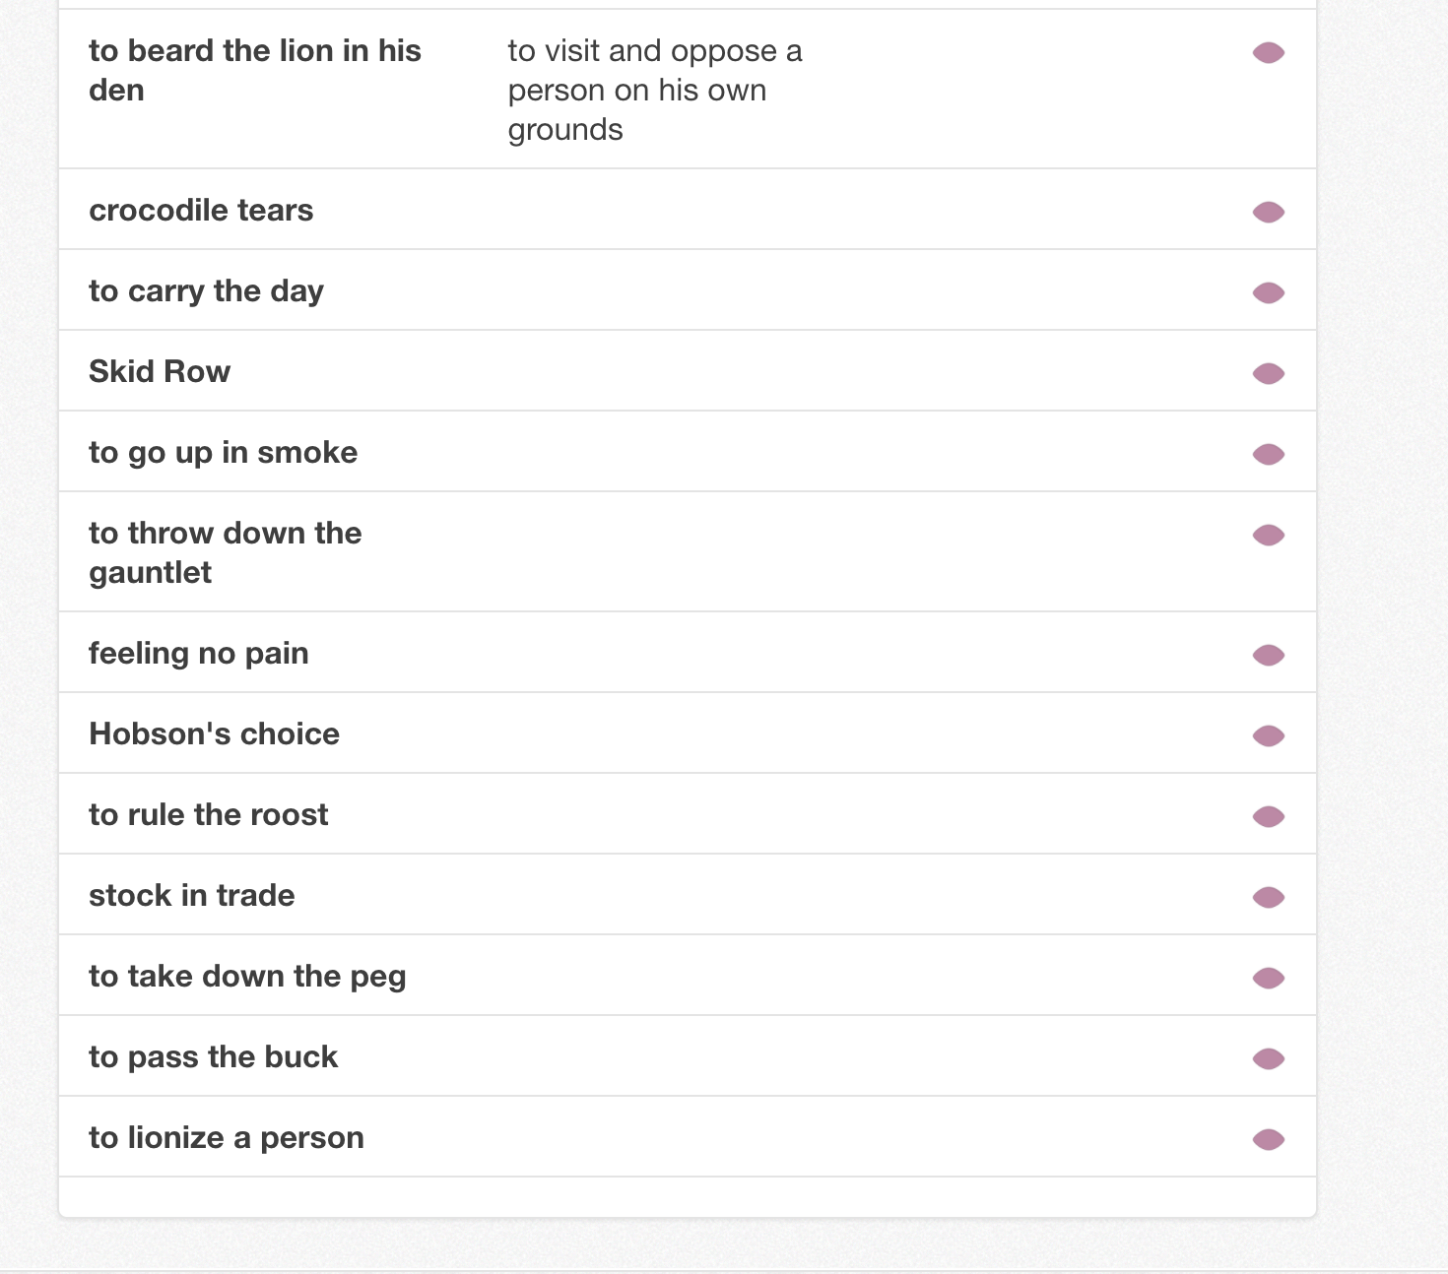Select the 'to pass the buck' term
The width and height of the screenshot is (1448, 1274).
(x=213, y=1056)
